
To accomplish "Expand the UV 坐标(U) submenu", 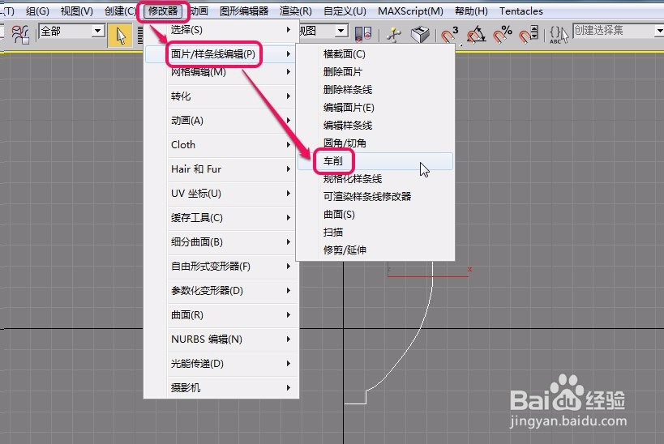I will click(x=222, y=194).
